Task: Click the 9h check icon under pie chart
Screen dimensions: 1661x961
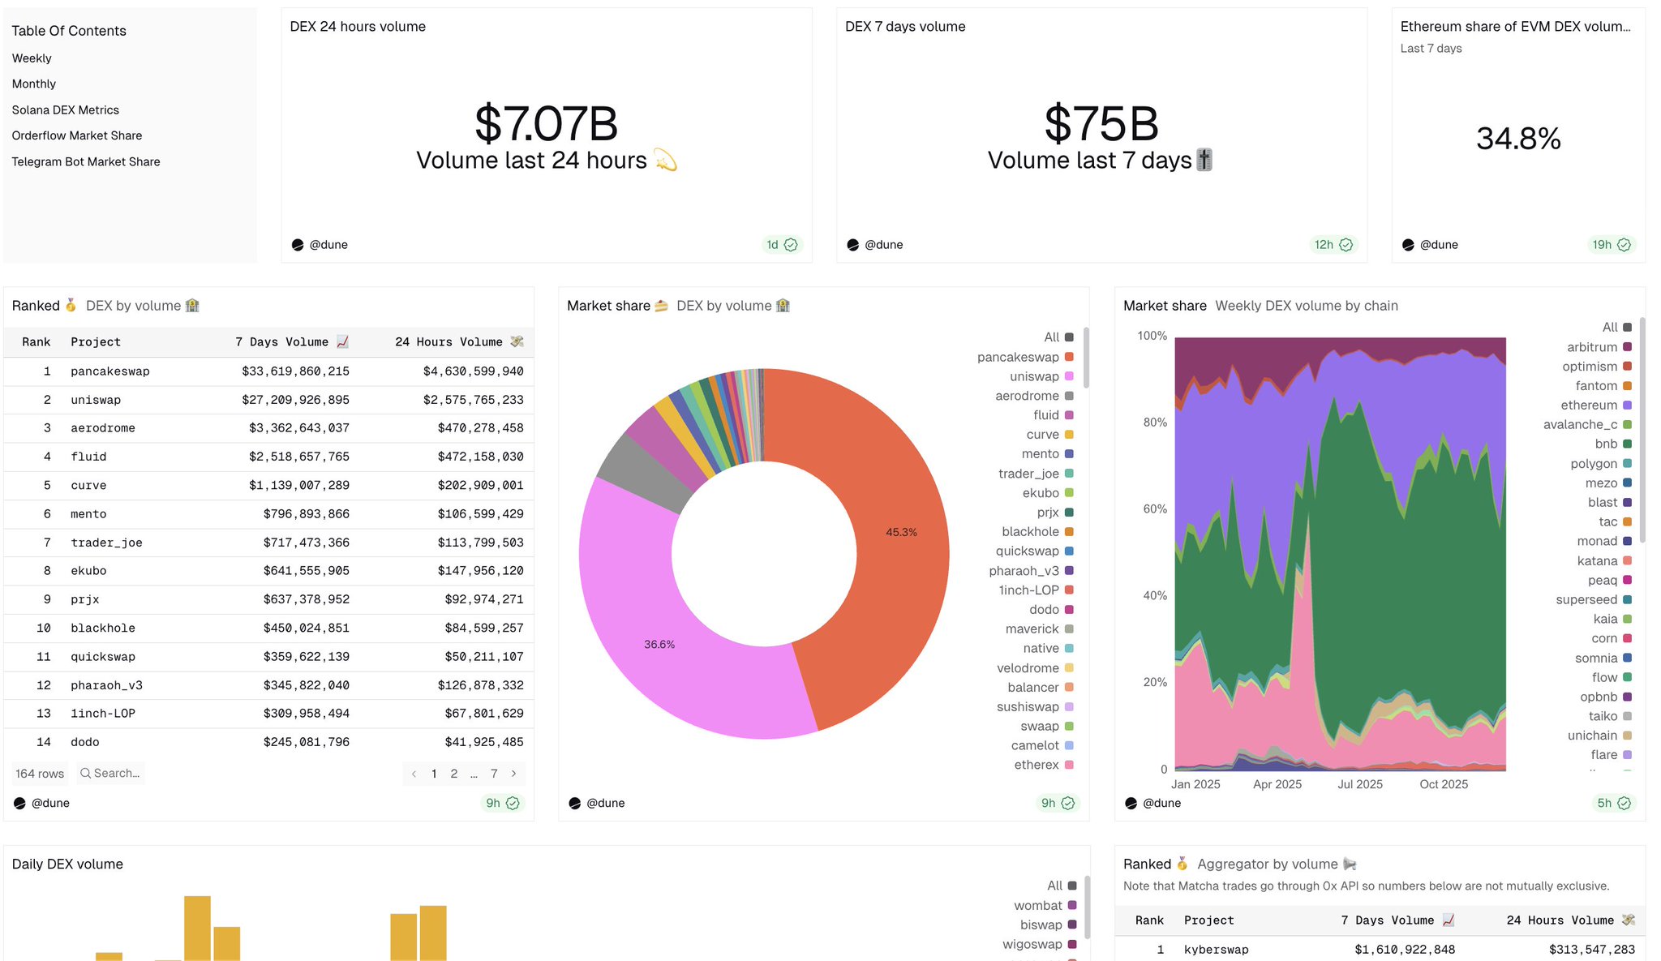Action: [1068, 803]
